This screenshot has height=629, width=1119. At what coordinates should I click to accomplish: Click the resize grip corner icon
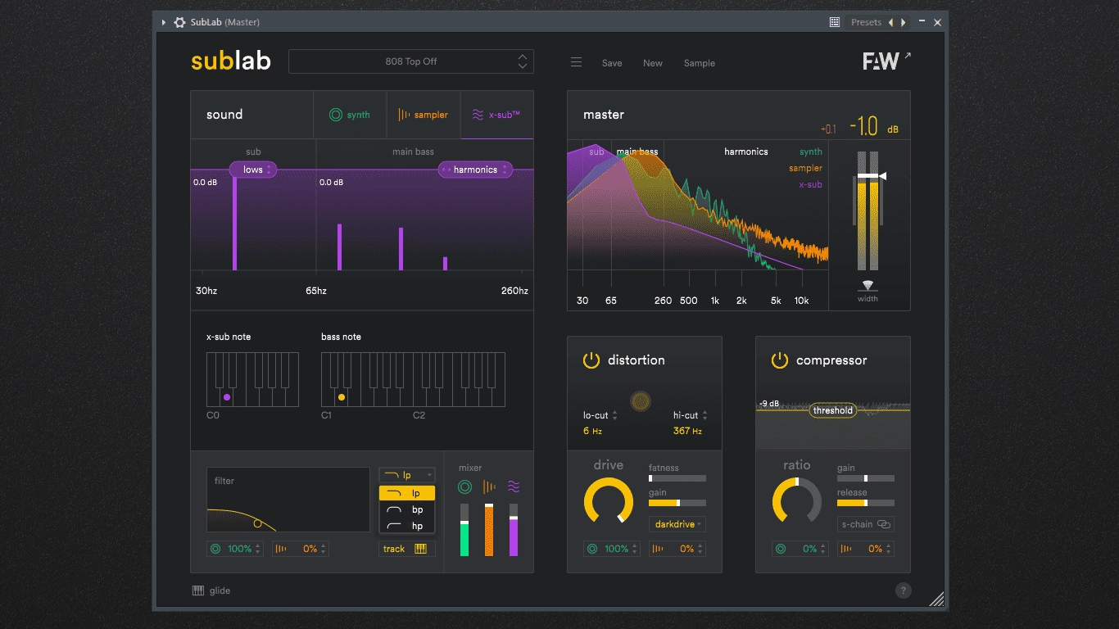click(936, 600)
